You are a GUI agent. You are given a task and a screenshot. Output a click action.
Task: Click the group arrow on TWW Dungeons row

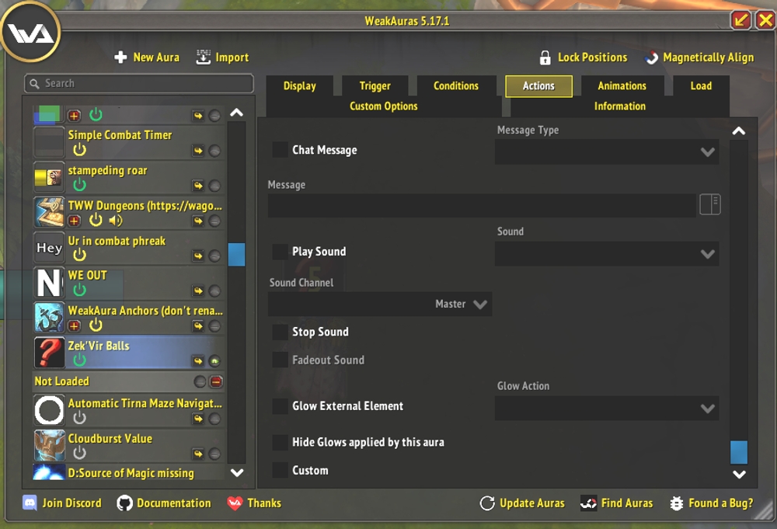pos(198,221)
